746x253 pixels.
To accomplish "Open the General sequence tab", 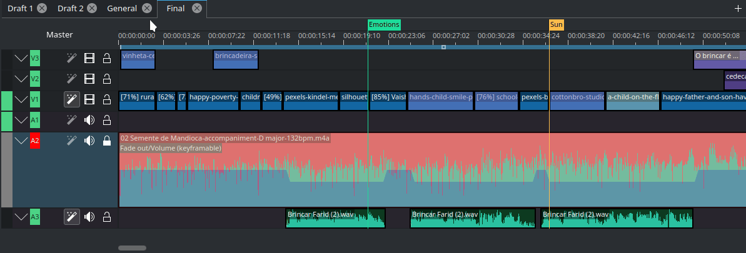I will tap(121, 8).
